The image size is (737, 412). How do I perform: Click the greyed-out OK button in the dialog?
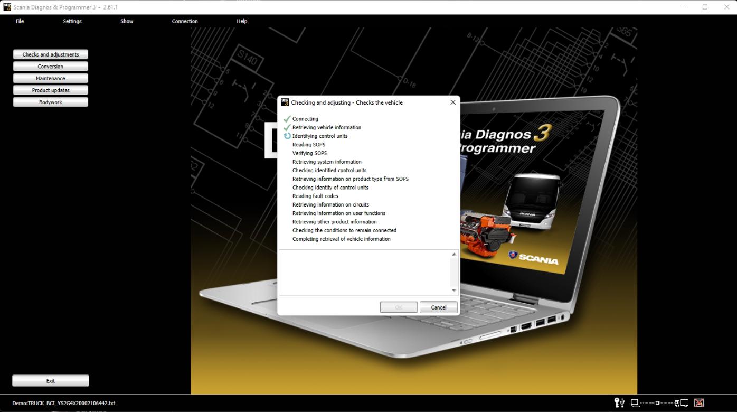(x=399, y=307)
